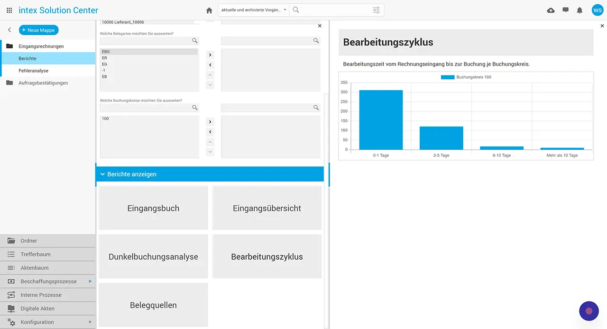Collapse sidebar with back arrow

9,30
